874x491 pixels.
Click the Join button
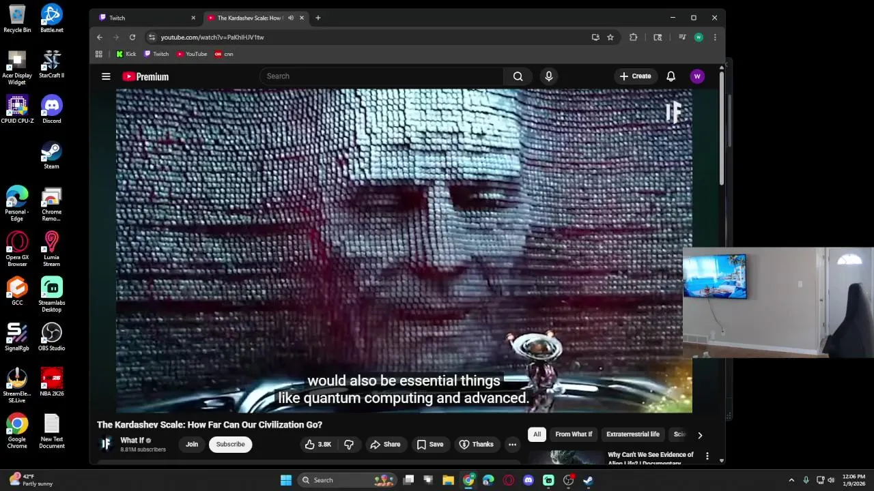point(192,444)
